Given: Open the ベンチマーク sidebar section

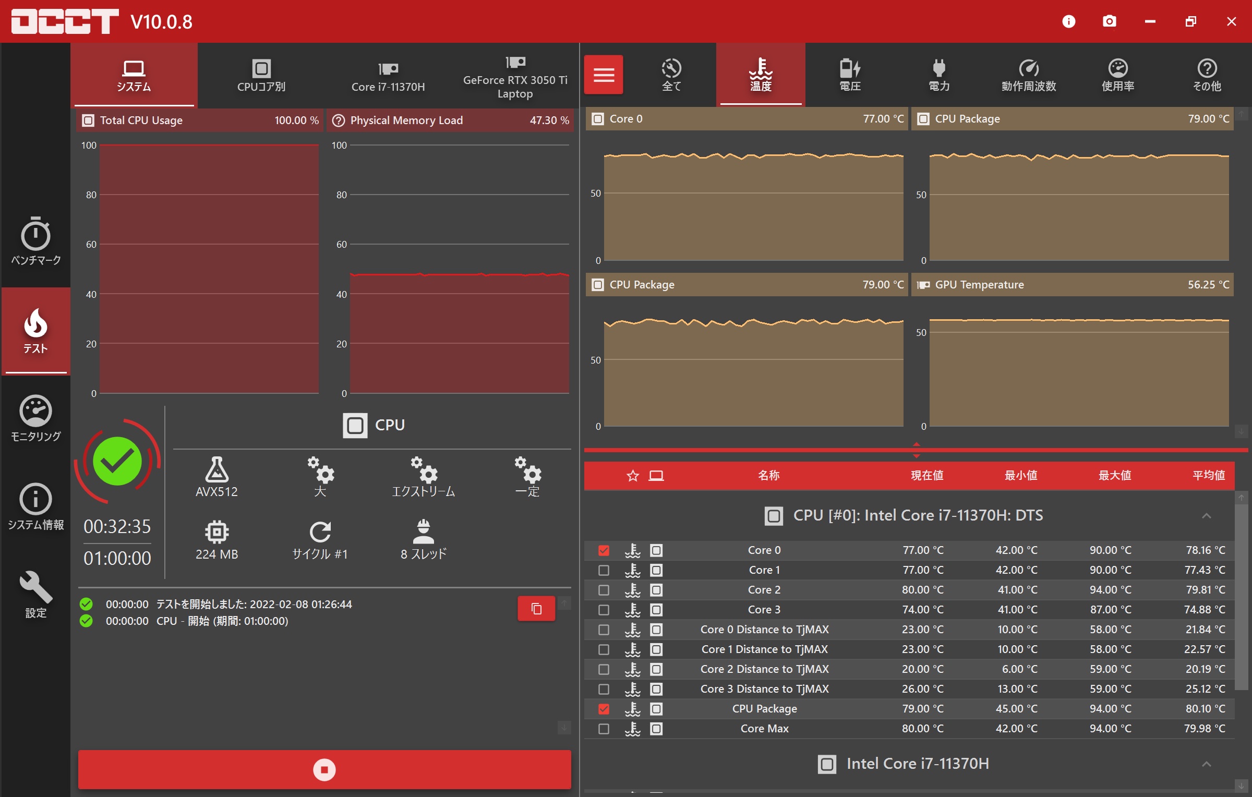Looking at the screenshot, I should (x=35, y=241).
